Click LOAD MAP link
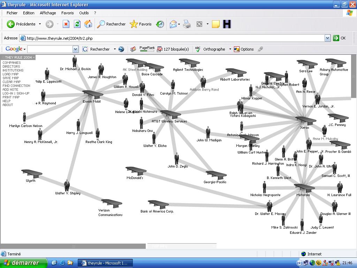 (x=10, y=74)
